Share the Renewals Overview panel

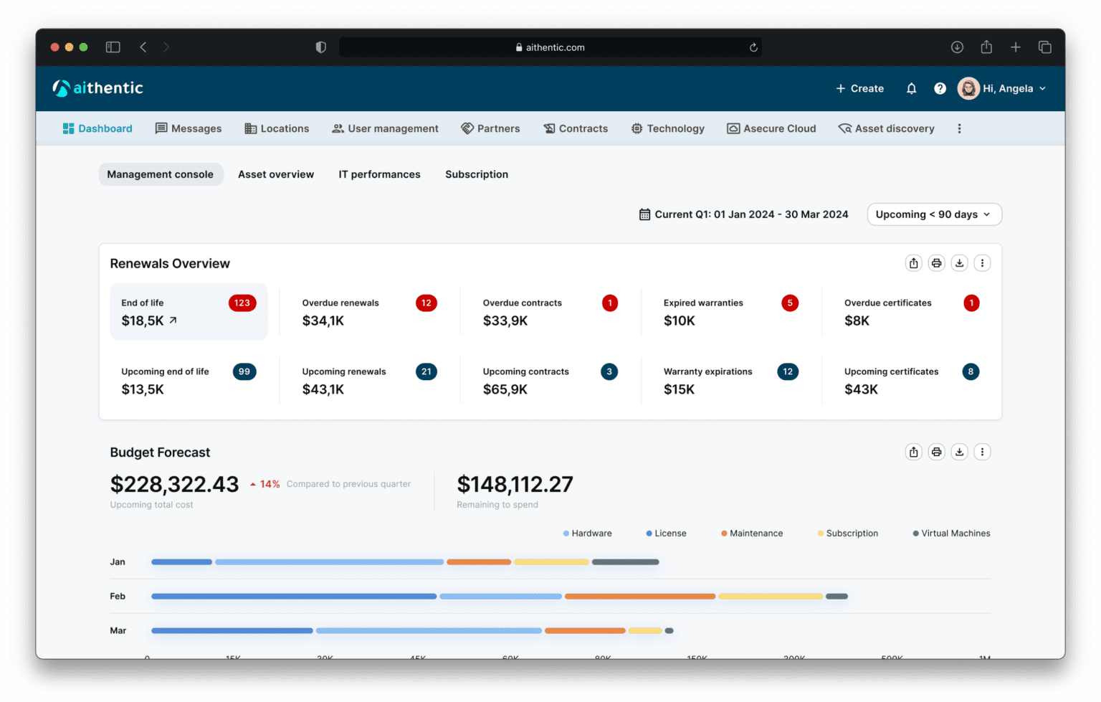click(913, 263)
